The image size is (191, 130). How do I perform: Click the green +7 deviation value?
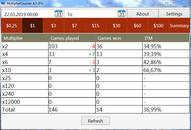[92, 54]
